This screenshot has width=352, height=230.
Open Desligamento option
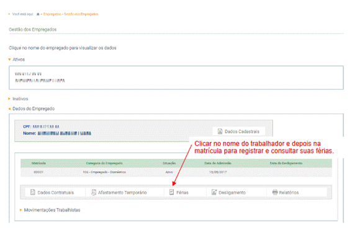(228, 192)
